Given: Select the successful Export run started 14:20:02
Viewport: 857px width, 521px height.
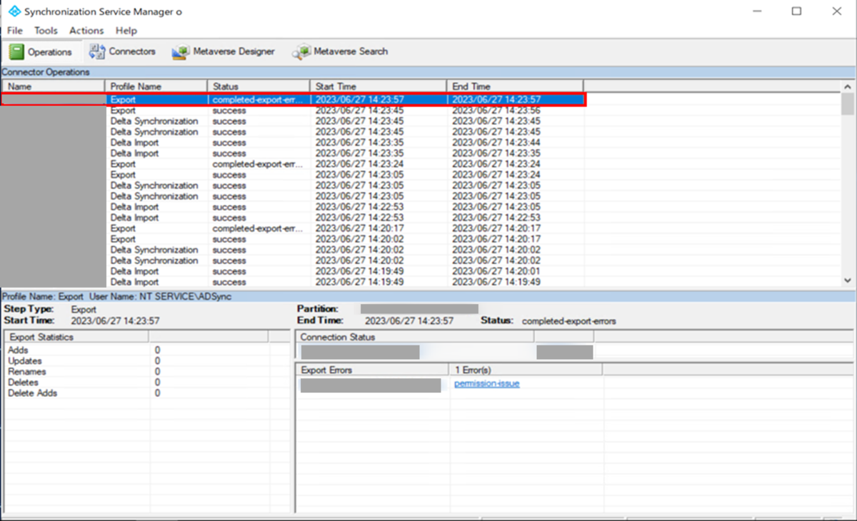Looking at the screenshot, I should click(x=294, y=239).
